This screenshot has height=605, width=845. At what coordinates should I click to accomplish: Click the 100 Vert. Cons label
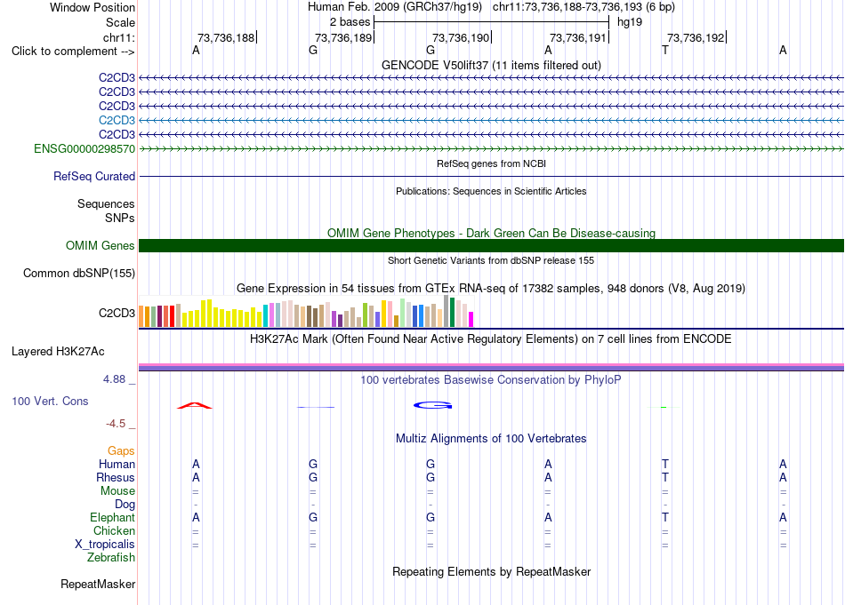[x=50, y=401]
